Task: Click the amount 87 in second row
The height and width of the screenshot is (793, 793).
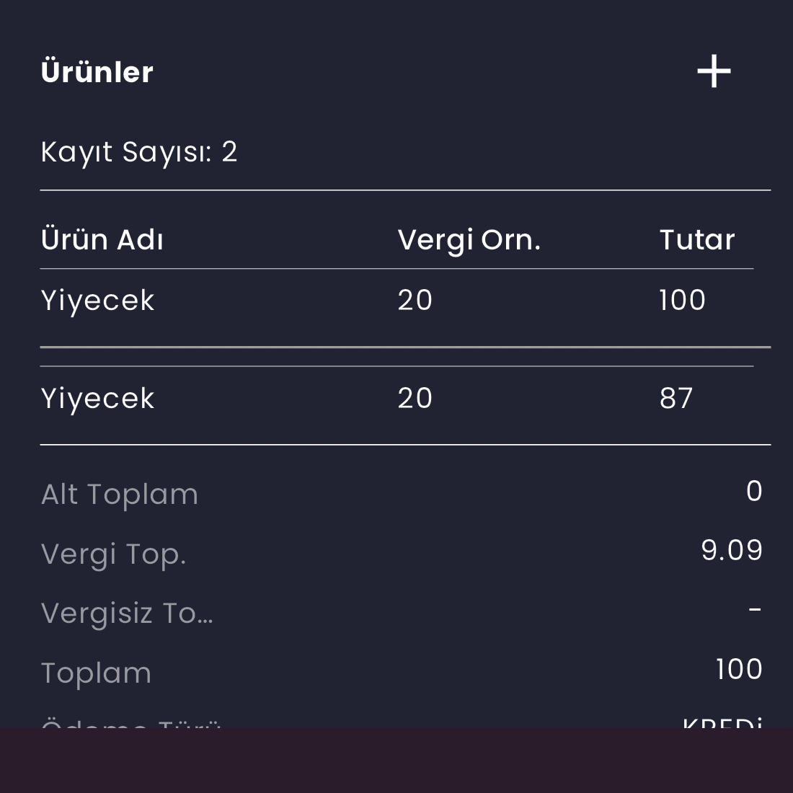Action: 676,399
